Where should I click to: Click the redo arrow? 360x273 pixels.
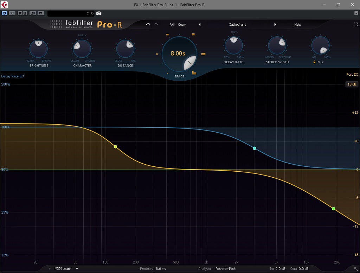[x=156, y=24]
